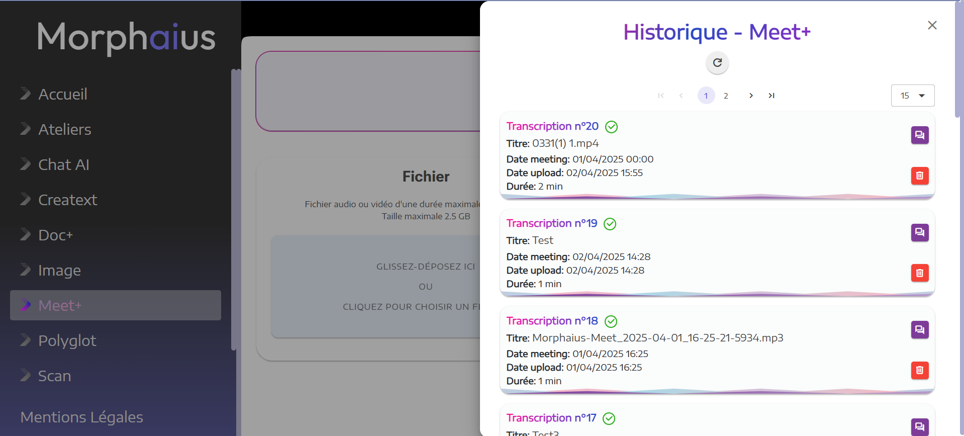964x436 pixels.
Task: Jump to last page of history
Action: pos(771,96)
